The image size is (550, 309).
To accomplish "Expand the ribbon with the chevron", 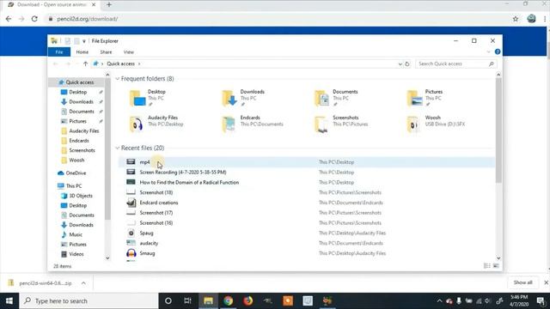I will click(x=488, y=51).
